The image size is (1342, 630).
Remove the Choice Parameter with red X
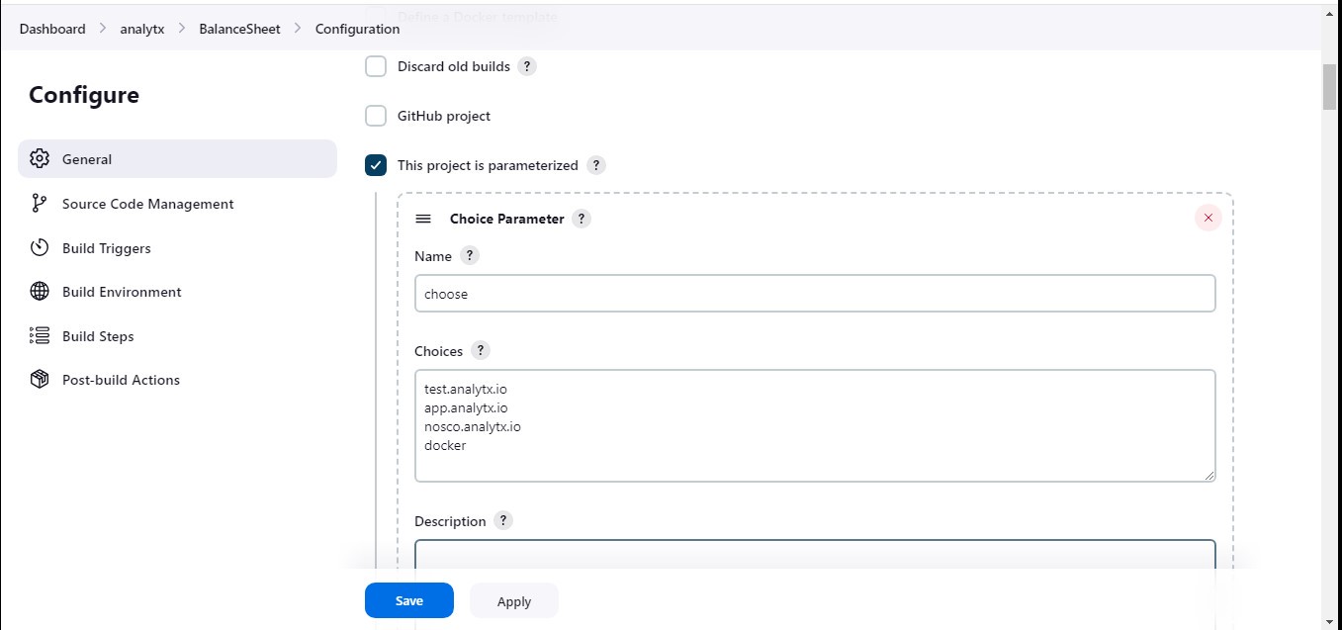point(1208,218)
